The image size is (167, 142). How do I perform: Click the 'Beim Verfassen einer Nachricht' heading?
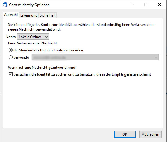(x=32, y=43)
